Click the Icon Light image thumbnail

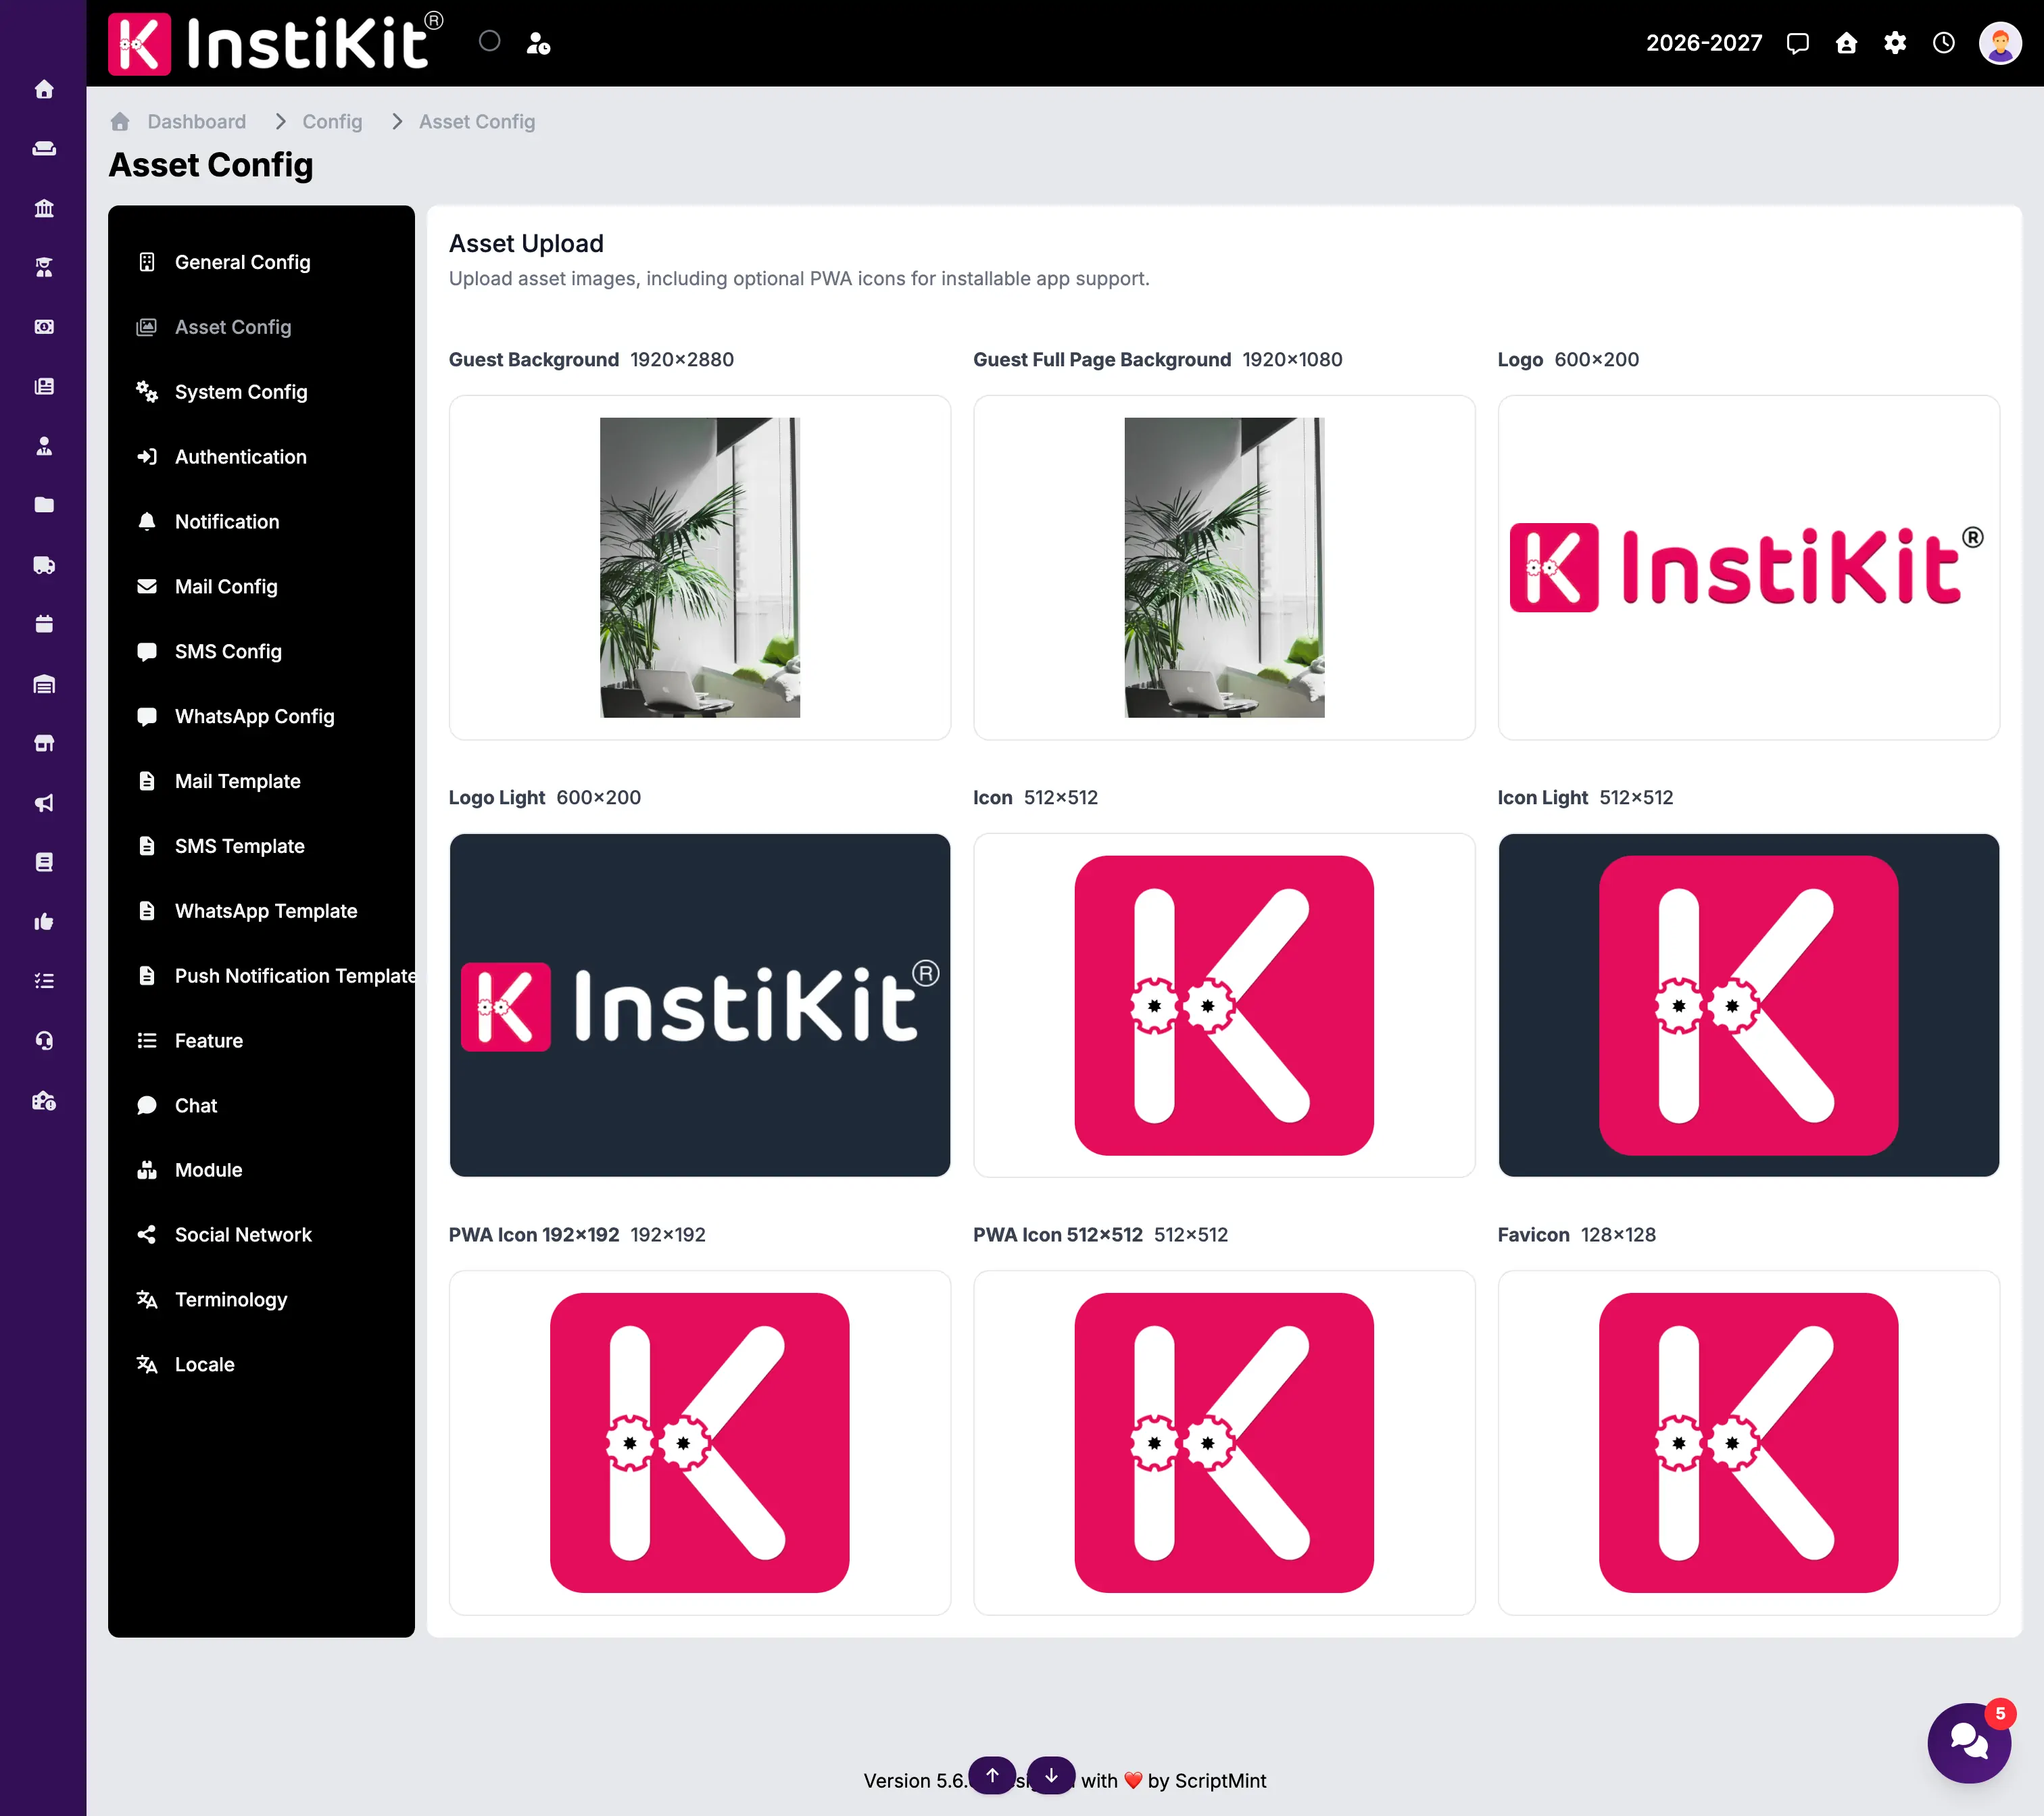pyautogui.click(x=1748, y=1005)
